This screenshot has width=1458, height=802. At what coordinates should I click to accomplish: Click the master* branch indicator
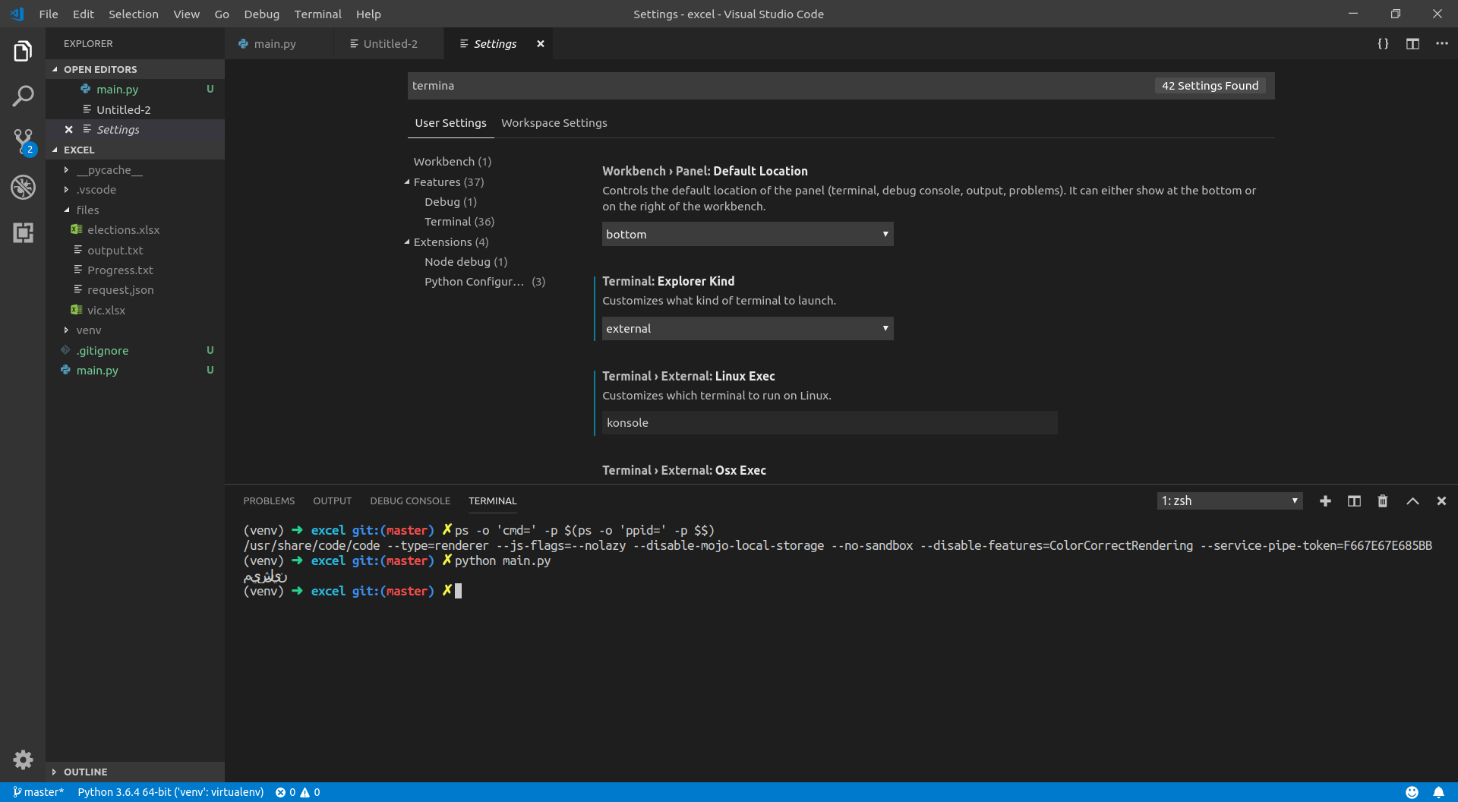[x=38, y=791]
